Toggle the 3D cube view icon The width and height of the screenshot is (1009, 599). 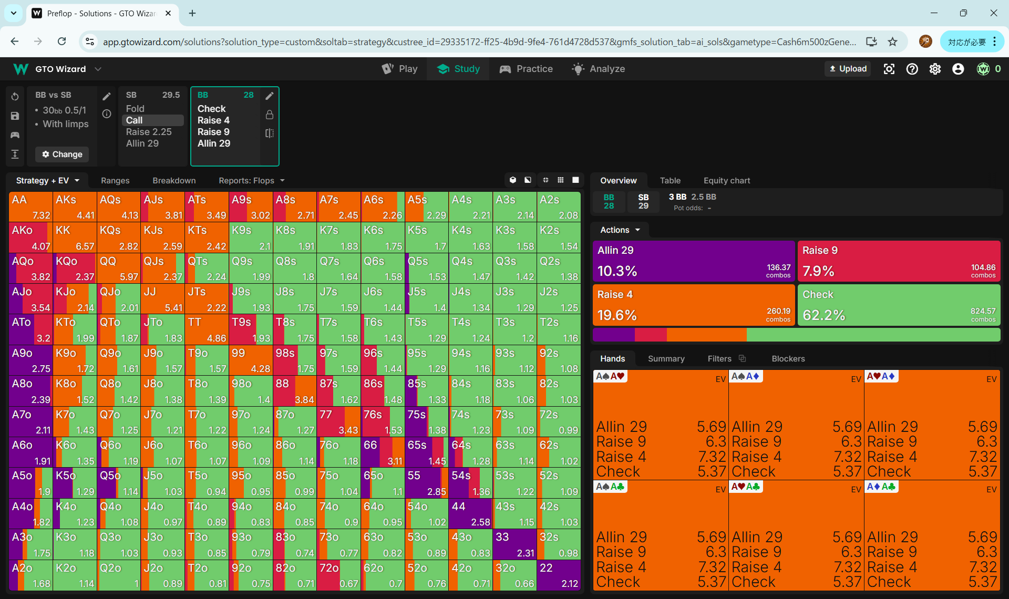[513, 180]
